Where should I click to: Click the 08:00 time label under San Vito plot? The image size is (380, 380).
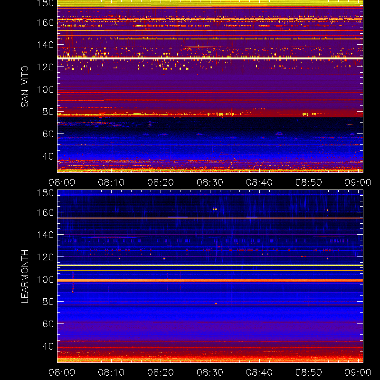[62, 182]
